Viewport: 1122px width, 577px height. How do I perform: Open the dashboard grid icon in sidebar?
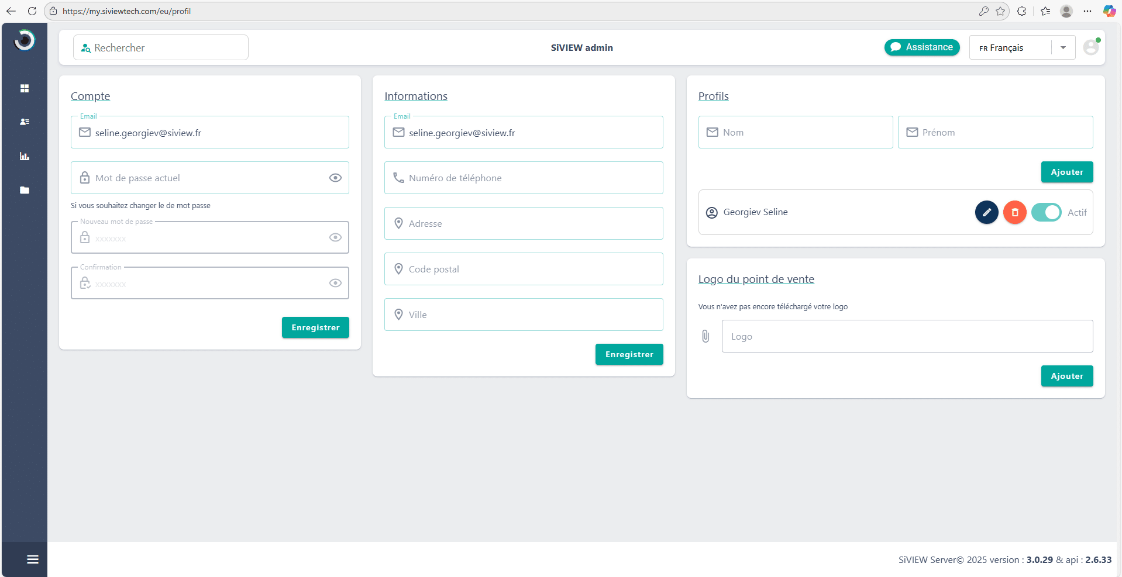pyautogui.click(x=25, y=88)
